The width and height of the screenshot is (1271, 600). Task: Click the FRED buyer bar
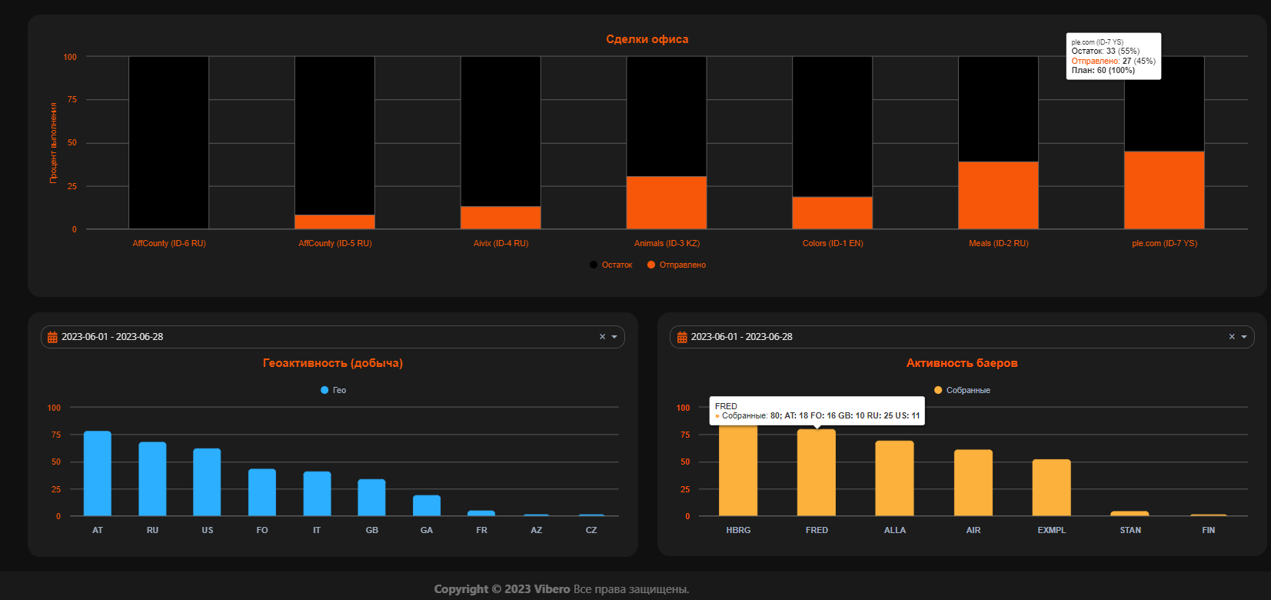pyautogui.click(x=817, y=472)
